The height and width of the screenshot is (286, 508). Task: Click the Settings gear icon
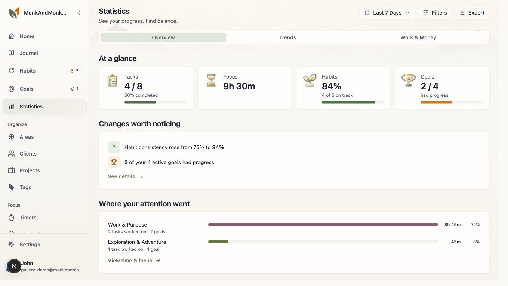click(12, 245)
